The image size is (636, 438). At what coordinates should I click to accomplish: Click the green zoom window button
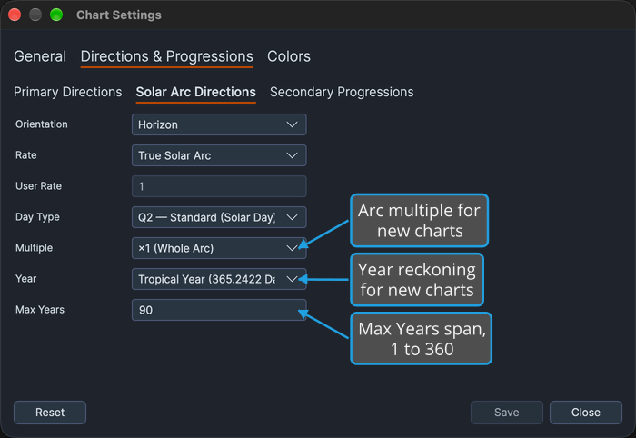56,15
